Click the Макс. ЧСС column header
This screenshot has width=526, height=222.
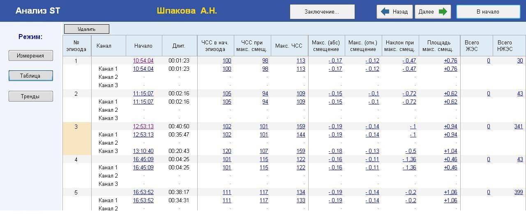[x=289, y=46]
